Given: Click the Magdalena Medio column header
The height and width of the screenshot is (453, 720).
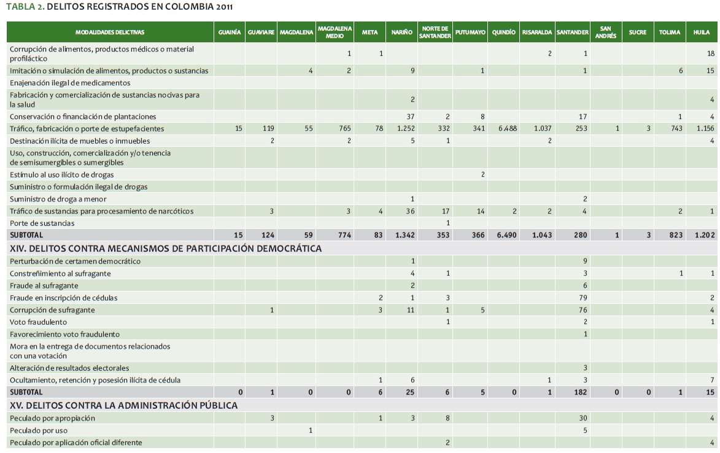Looking at the screenshot, I should point(335,32).
